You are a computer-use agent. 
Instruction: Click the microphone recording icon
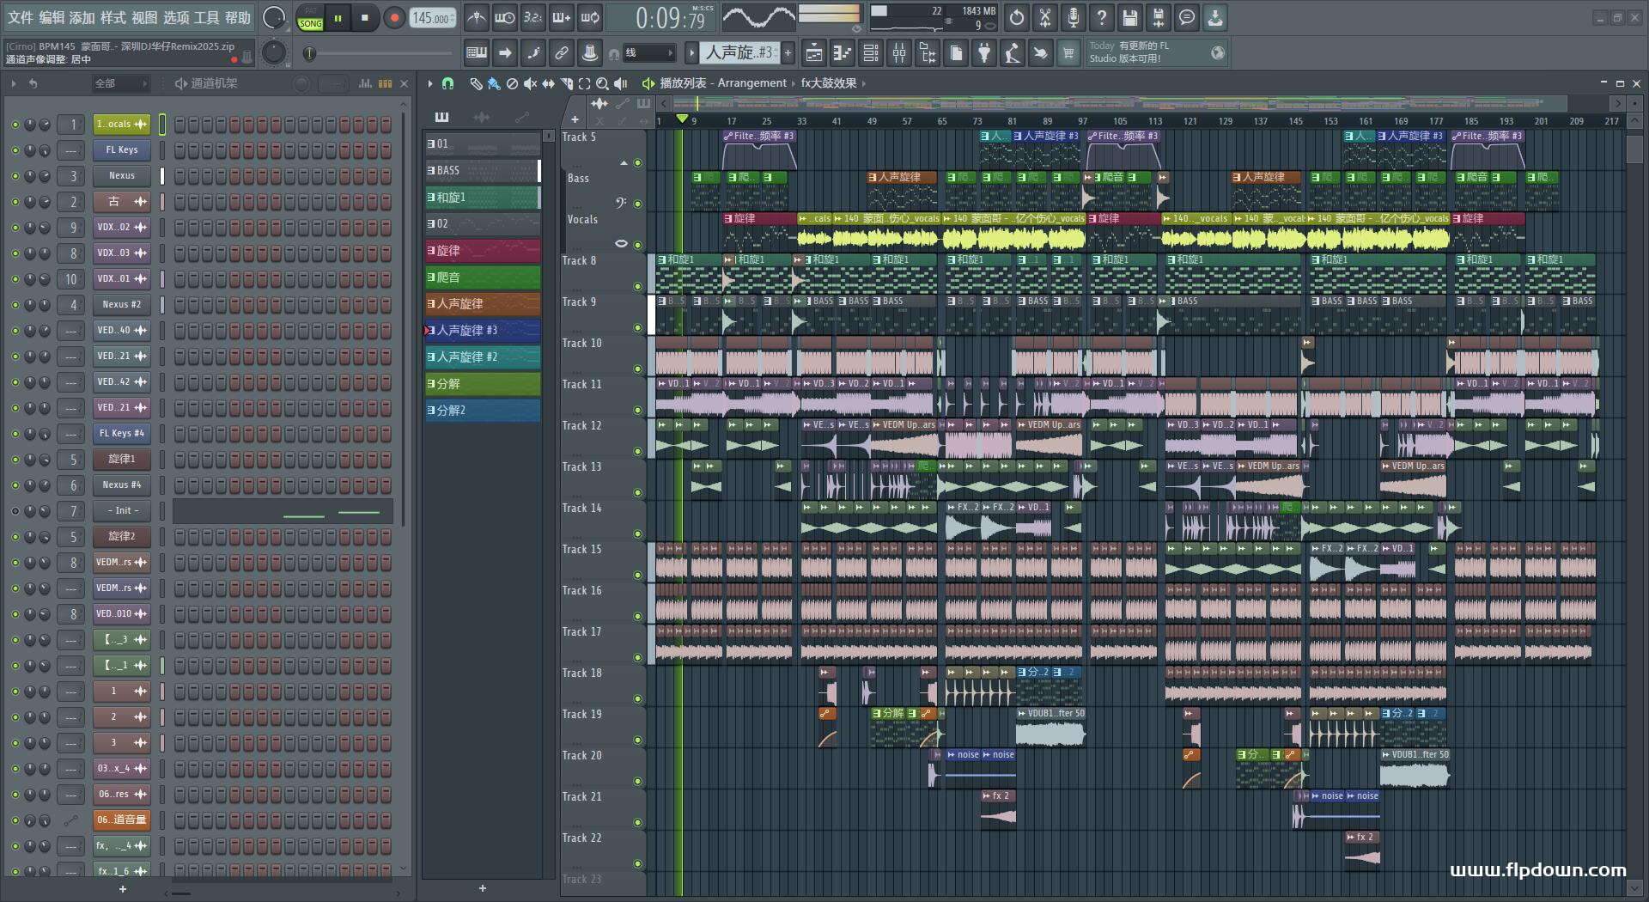pos(1073,18)
